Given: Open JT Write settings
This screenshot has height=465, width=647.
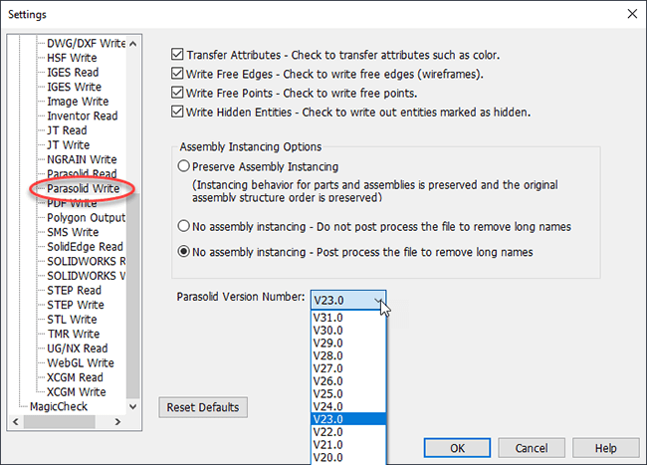Looking at the screenshot, I should click(68, 144).
